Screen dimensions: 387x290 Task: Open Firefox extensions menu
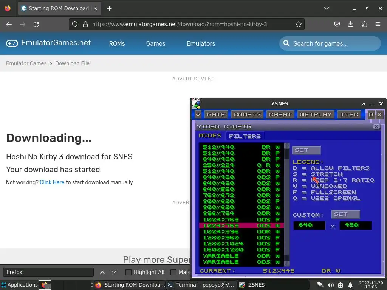click(x=364, y=24)
